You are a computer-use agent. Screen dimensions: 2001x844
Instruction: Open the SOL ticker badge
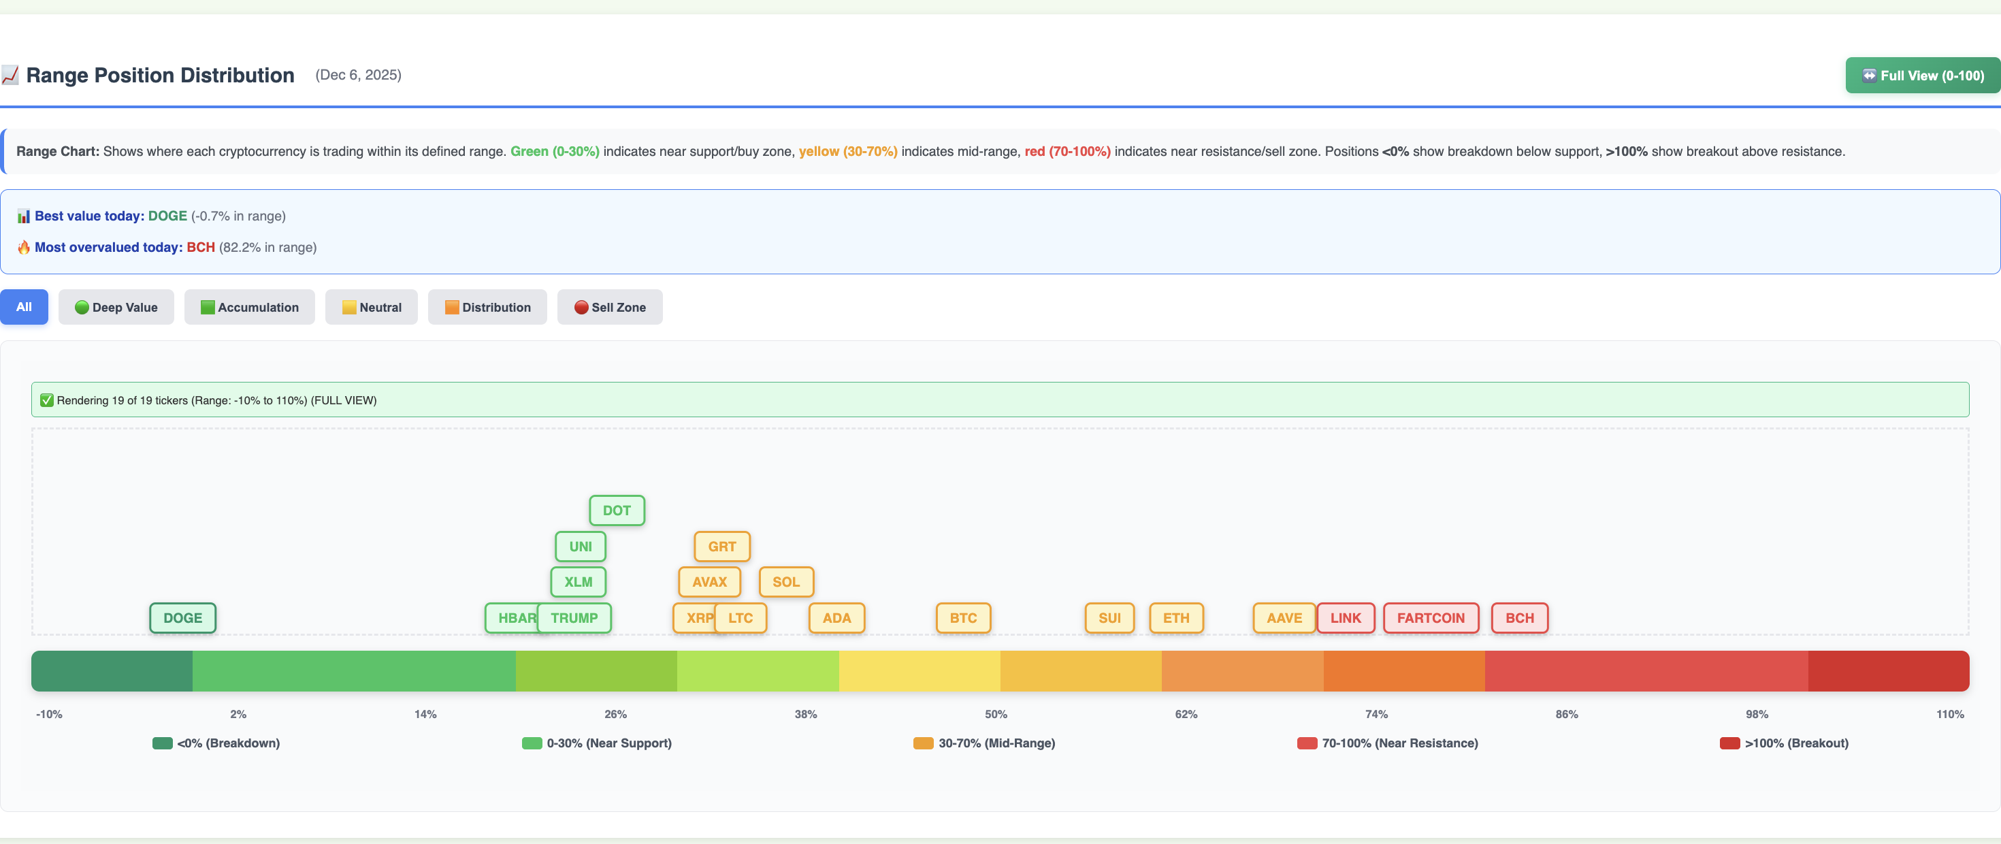click(x=785, y=582)
